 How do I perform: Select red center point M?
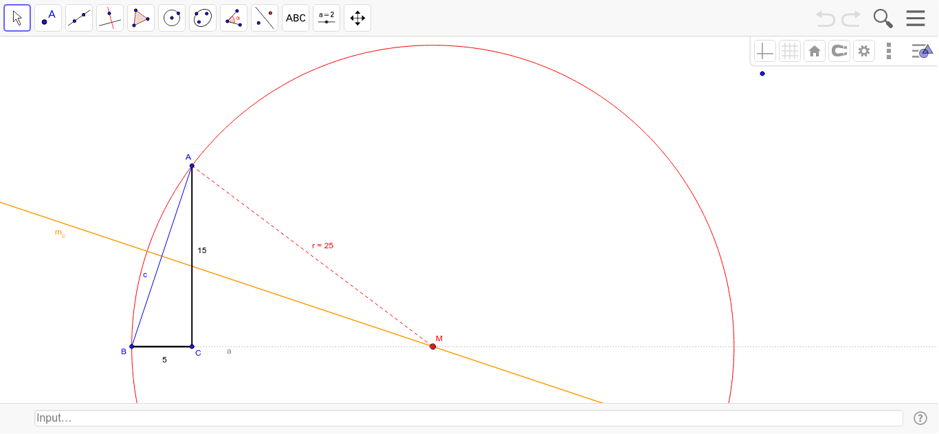432,347
